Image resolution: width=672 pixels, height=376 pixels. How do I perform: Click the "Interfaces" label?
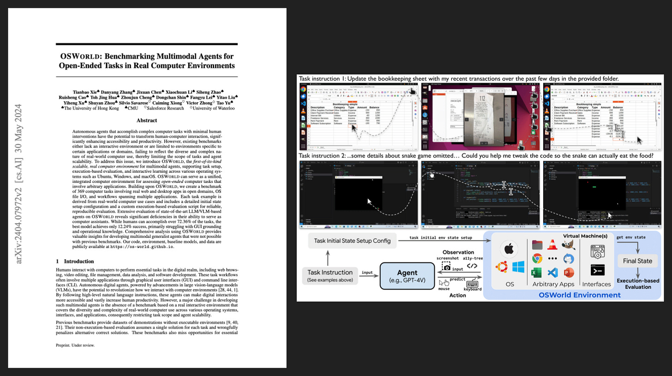[596, 284]
